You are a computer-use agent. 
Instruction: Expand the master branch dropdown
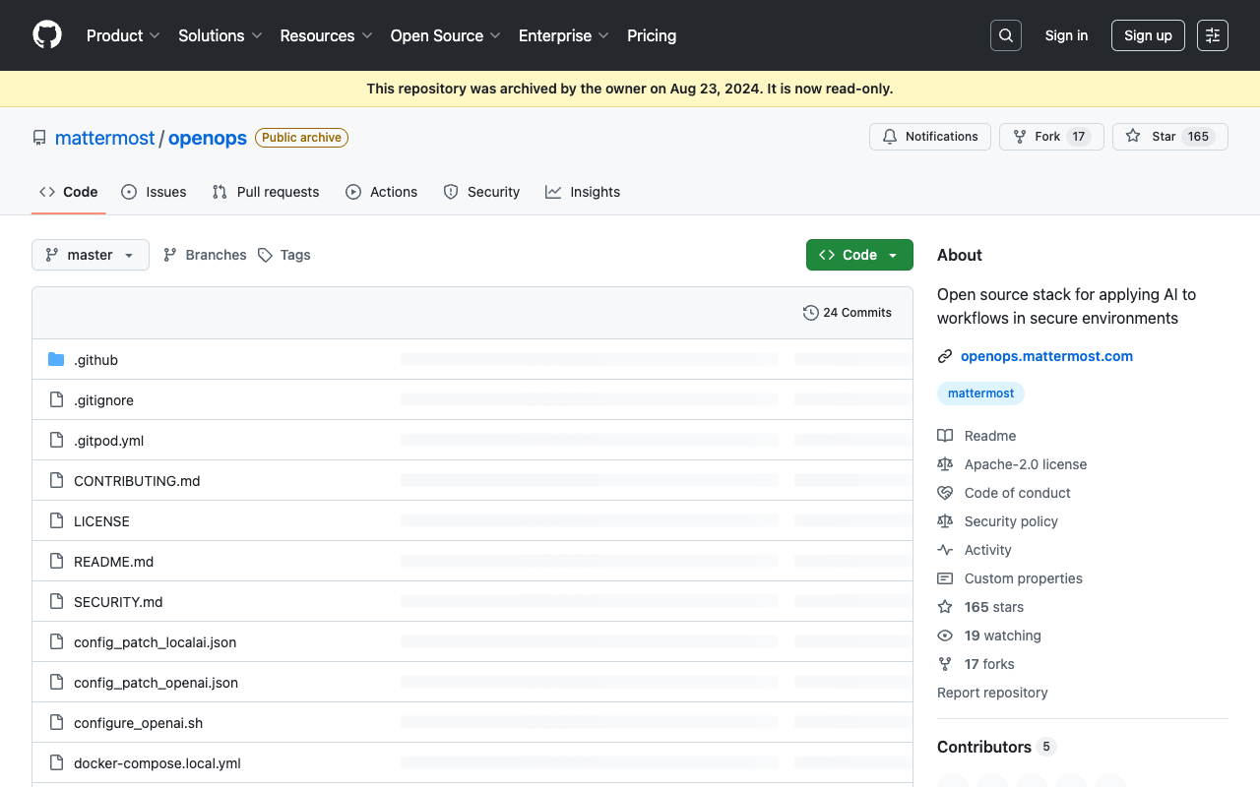pos(91,255)
